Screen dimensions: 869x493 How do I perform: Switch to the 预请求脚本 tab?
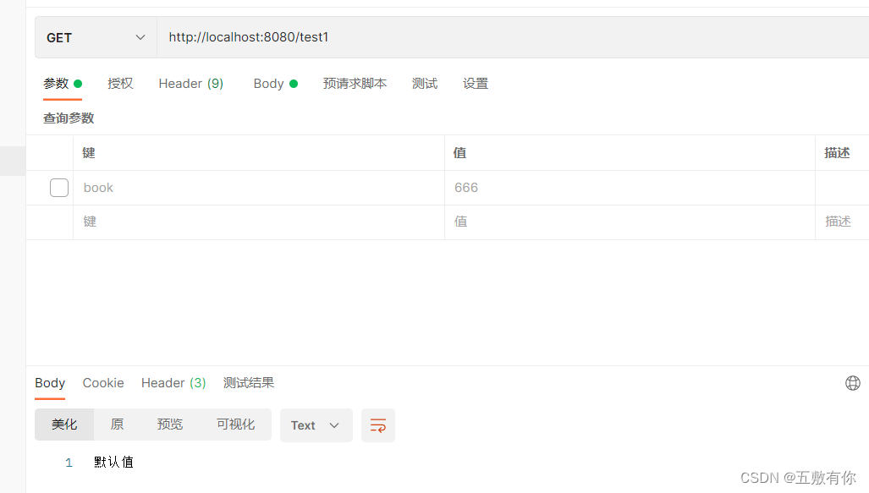(355, 83)
